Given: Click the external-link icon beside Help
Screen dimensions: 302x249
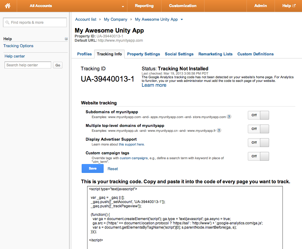Looking at the screenshot, I should 294,5.
